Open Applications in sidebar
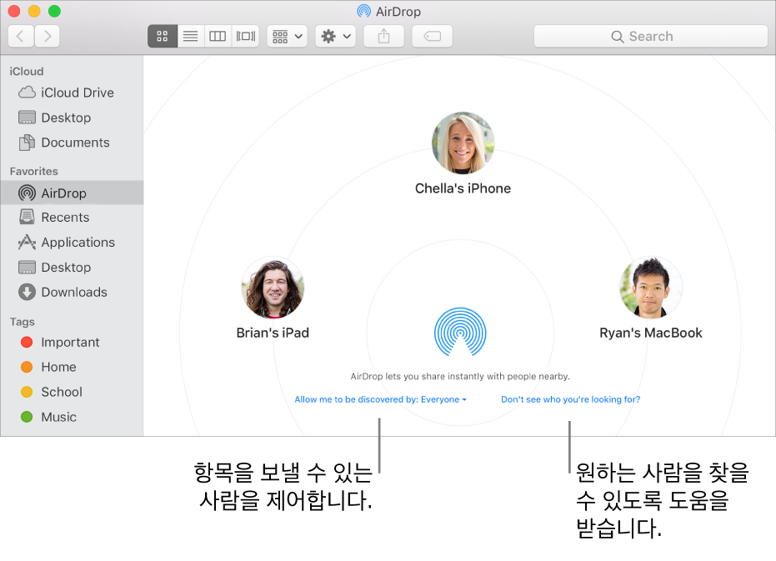The image size is (776, 561). (x=72, y=242)
